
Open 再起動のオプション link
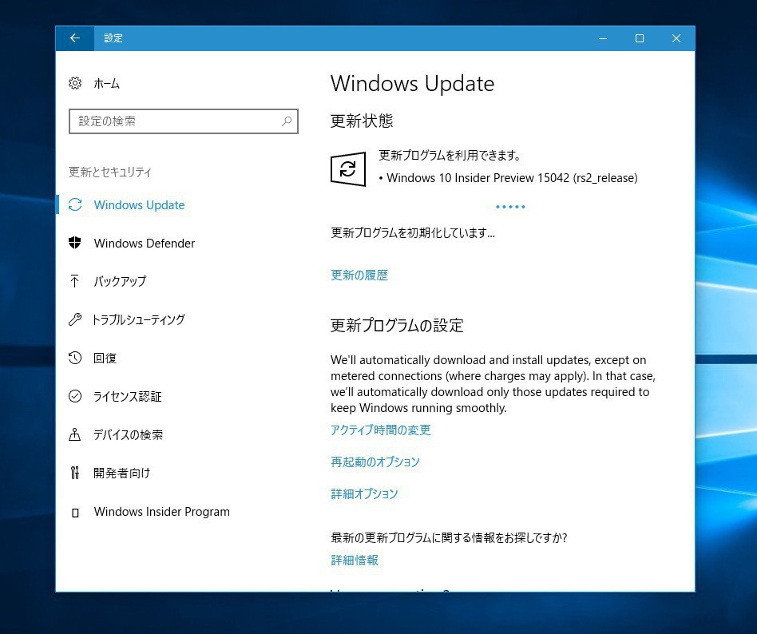[x=375, y=462]
